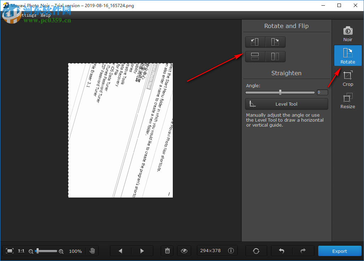Image resolution: width=364 pixels, height=261 pixels.
Task: Open the Resize tool
Action: pyautogui.click(x=348, y=100)
